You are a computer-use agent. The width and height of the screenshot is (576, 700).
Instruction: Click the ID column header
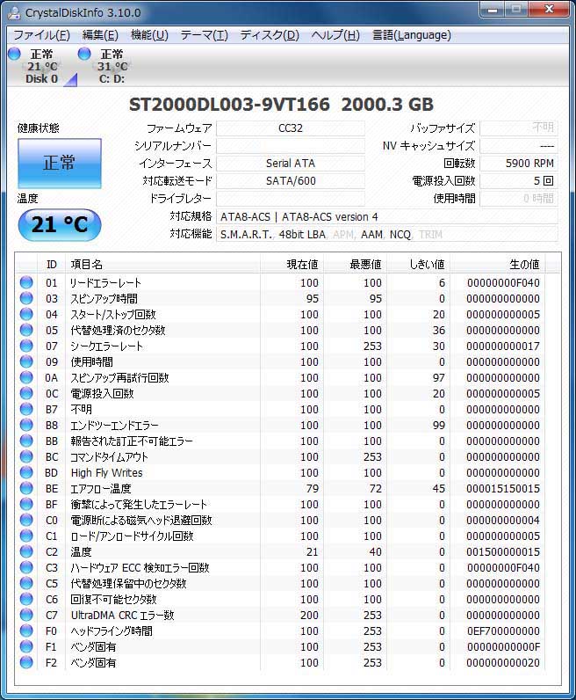click(52, 265)
